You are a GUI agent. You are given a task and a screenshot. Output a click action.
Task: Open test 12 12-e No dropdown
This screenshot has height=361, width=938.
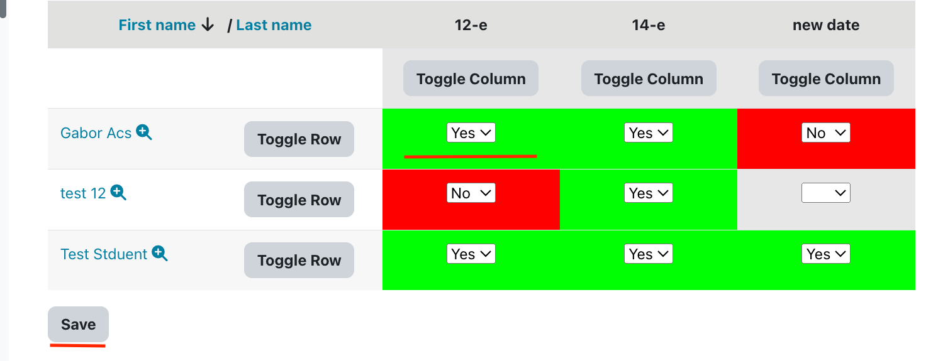(471, 193)
